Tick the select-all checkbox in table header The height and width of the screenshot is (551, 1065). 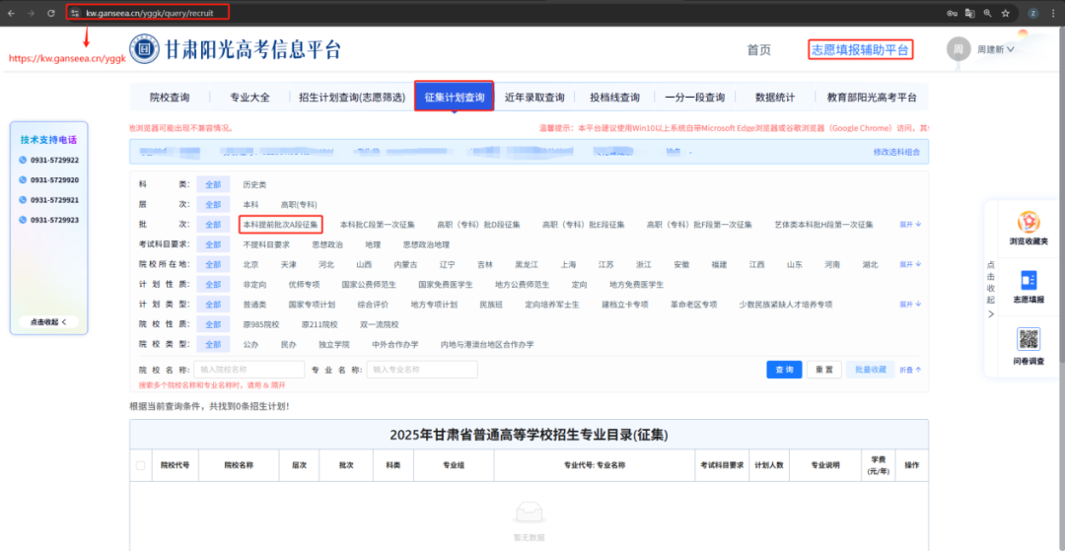141,465
